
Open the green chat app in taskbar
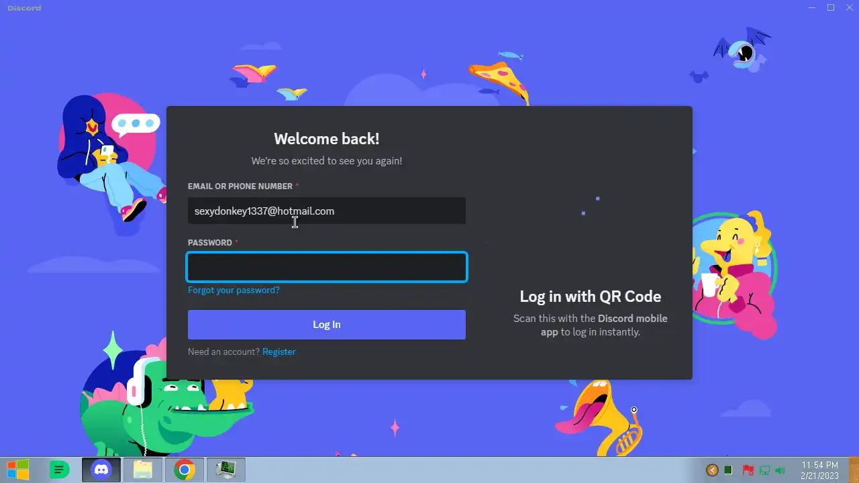point(59,470)
